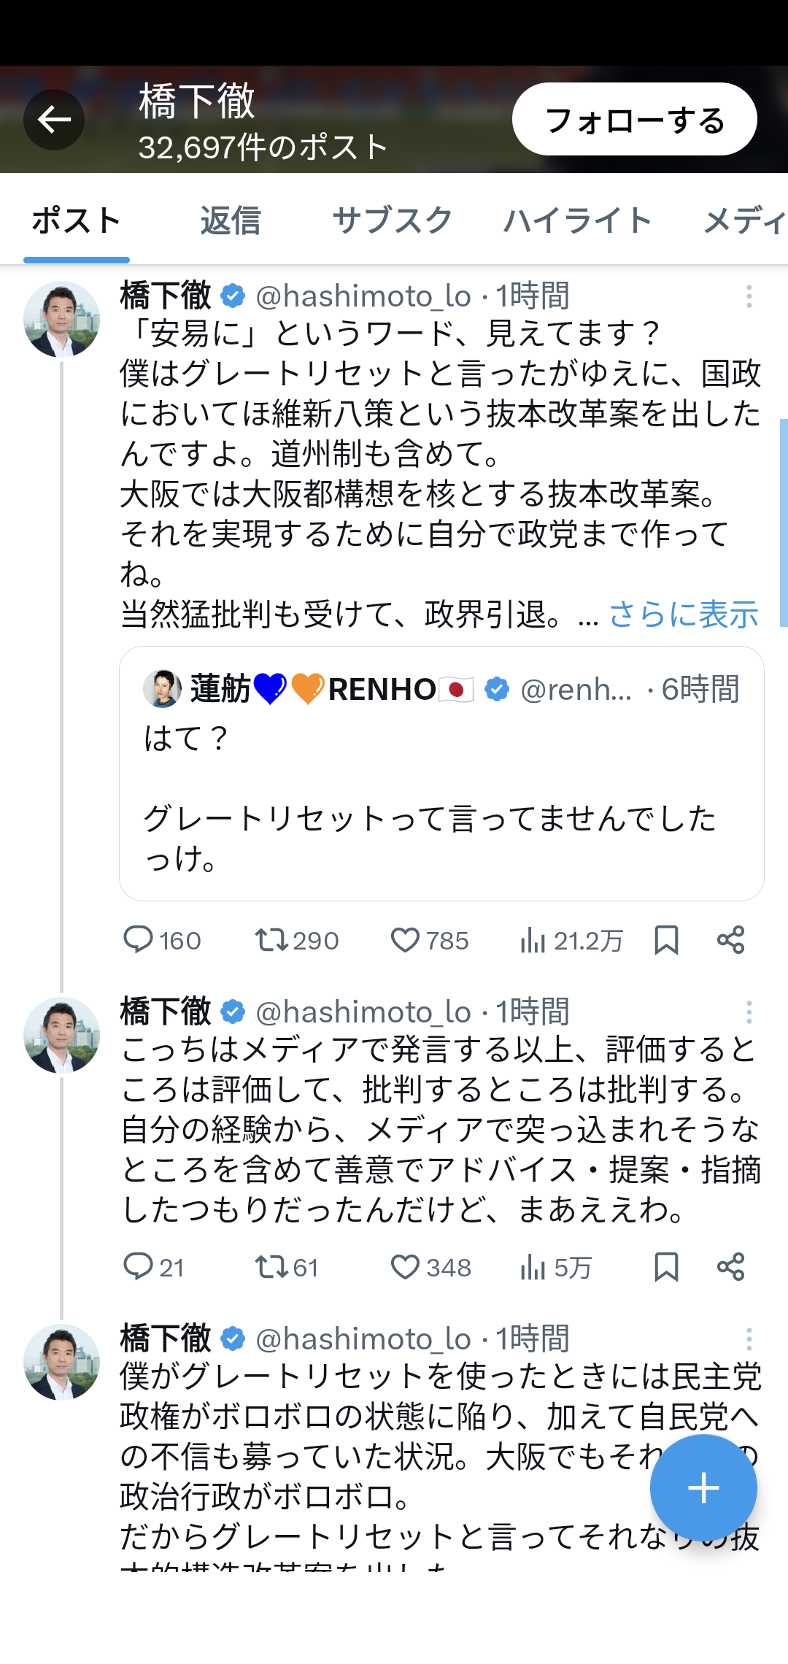Open the ハイライト tab
The width and height of the screenshot is (788, 1664).
point(577,220)
